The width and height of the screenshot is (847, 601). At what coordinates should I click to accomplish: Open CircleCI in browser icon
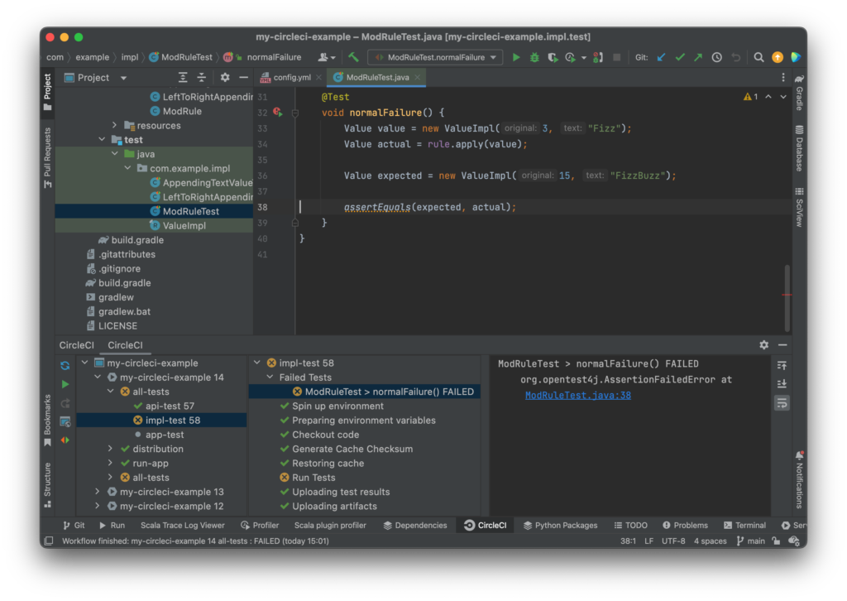pyautogui.click(x=65, y=421)
